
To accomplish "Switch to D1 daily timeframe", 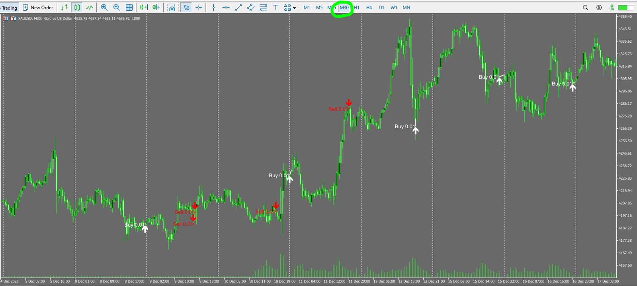I will point(381,8).
